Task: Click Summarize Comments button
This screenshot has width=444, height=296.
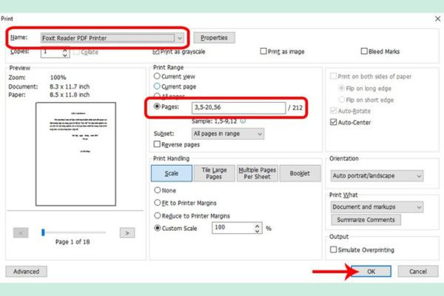Action: [366, 220]
